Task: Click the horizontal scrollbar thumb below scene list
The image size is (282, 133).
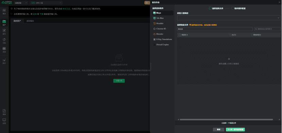Action: [x=226, y=119]
